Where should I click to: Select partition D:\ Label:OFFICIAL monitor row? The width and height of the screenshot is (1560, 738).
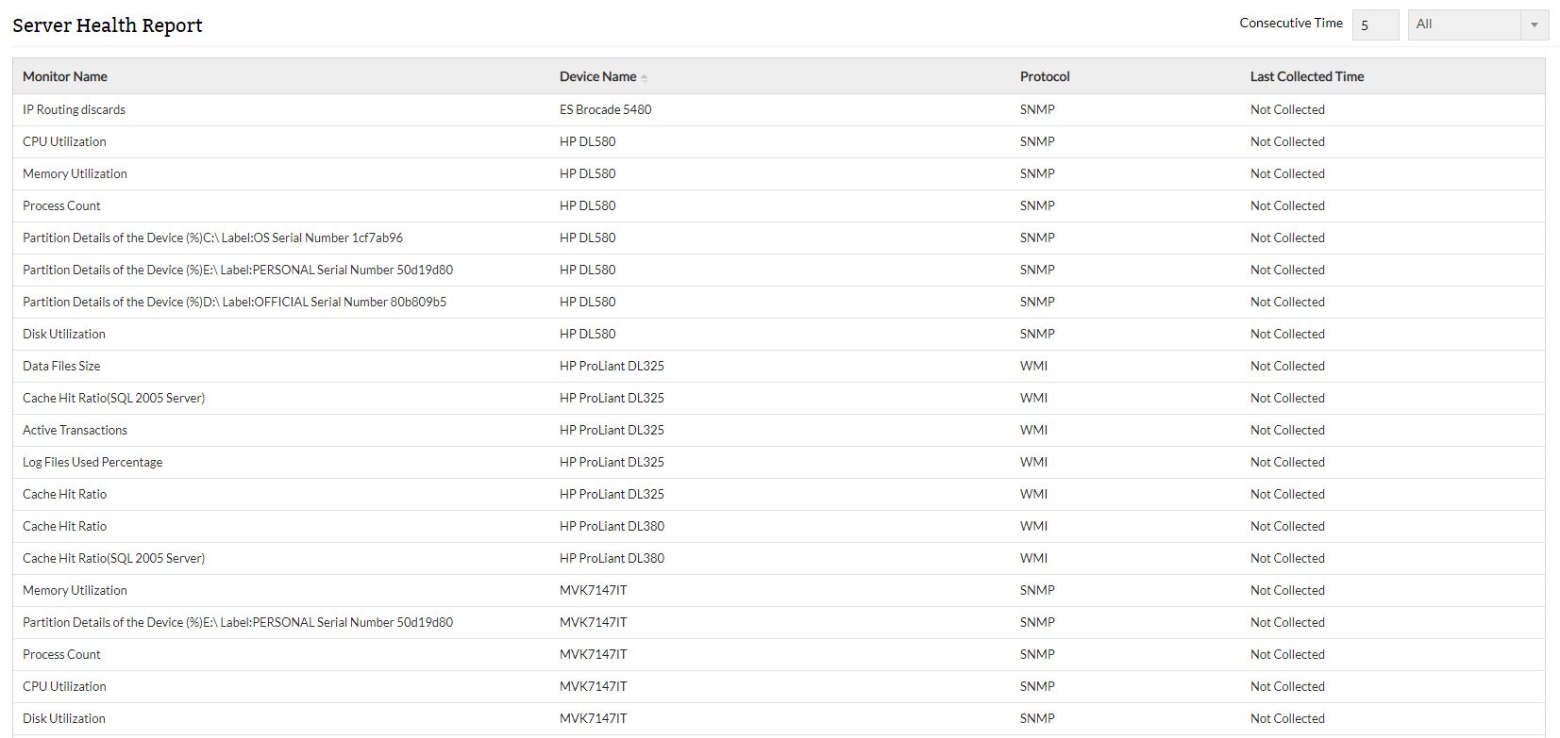[x=234, y=302]
